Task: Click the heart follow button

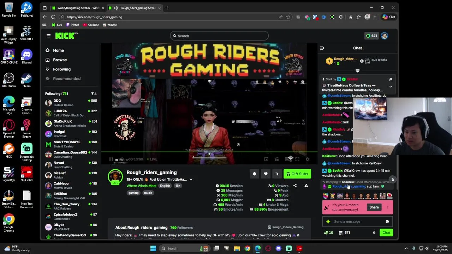Action: click(266, 174)
